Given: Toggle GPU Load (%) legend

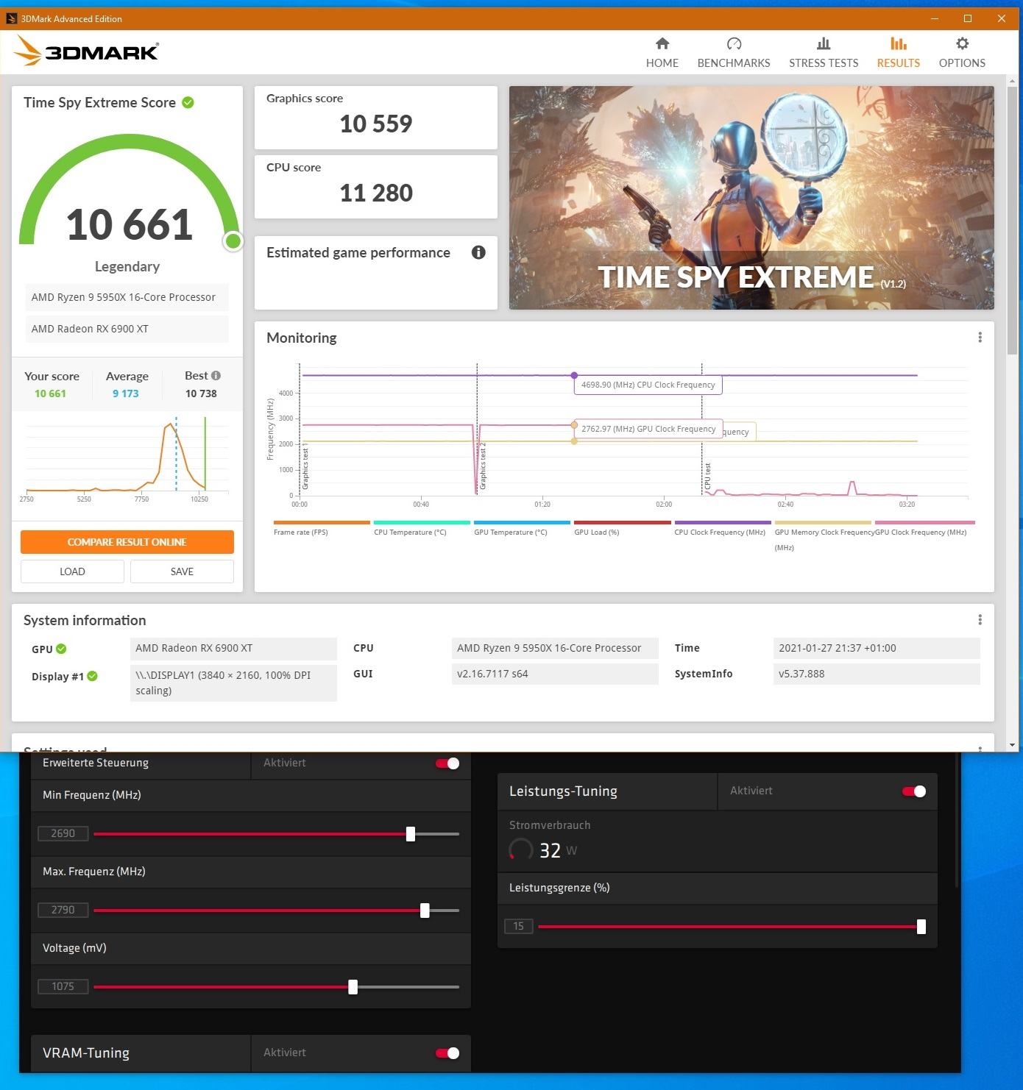Looking at the screenshot, I should click(622, 529).
